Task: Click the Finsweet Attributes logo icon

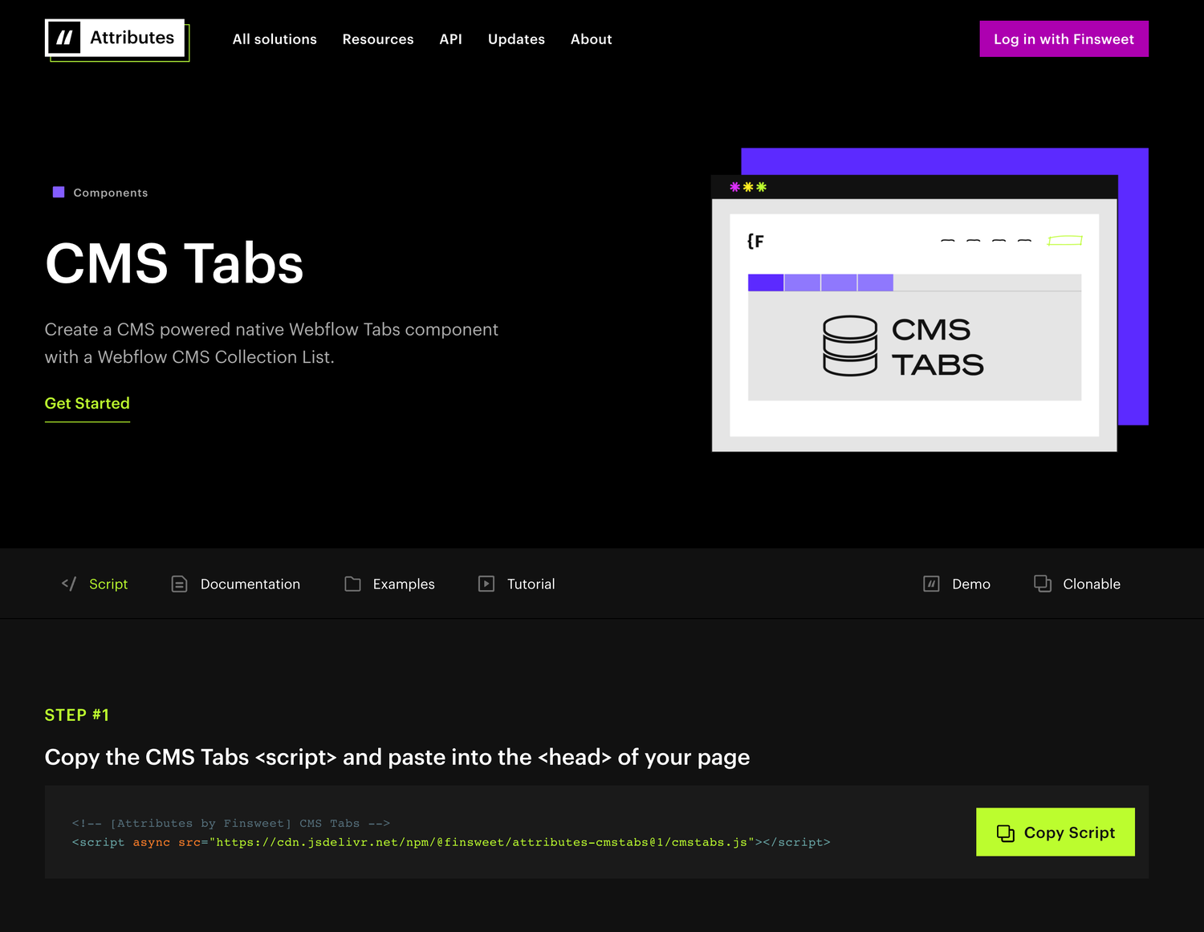Action: pyautogui.click(x=64, y=38)
